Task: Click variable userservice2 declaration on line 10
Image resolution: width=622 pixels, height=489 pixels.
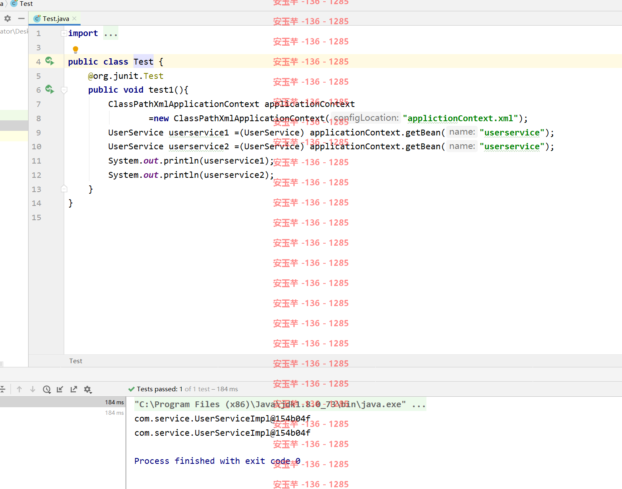Action: (x=199, y=146)
